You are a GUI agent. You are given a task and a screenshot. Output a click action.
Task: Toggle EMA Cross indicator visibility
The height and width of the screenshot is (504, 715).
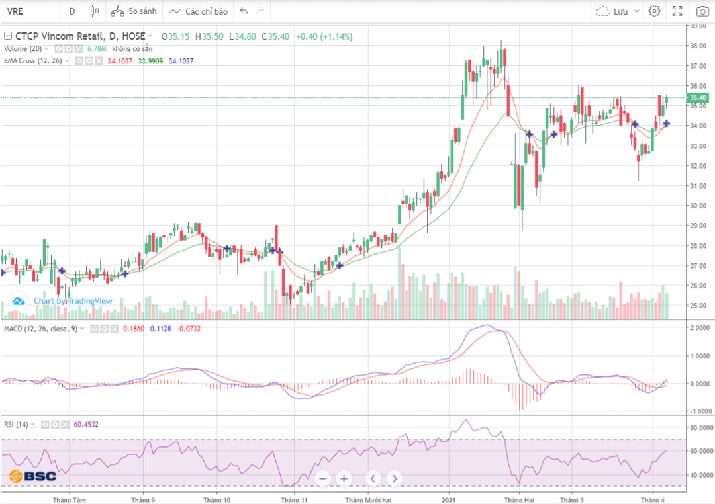tap(78, 61)
